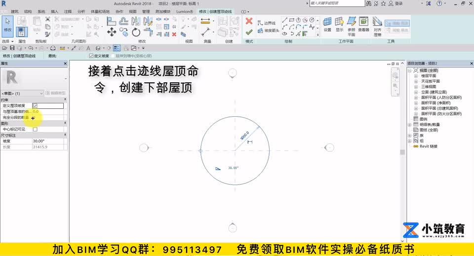Select the Line draw tool
Image resolution: width=474 pixels, height=256 pixels.
284,20
